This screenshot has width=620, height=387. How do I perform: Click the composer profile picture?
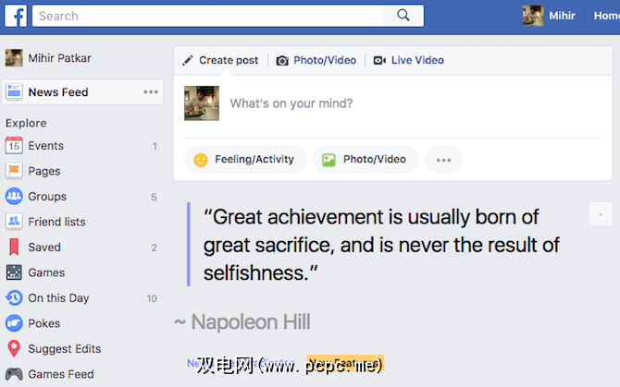[202, 103]
